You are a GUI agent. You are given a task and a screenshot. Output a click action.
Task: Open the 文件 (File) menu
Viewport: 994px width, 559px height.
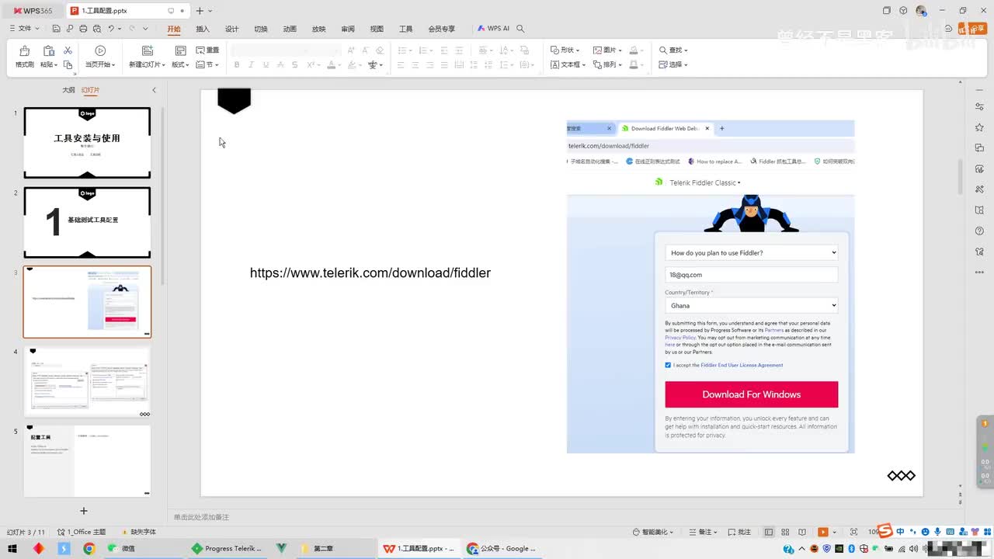24,29
